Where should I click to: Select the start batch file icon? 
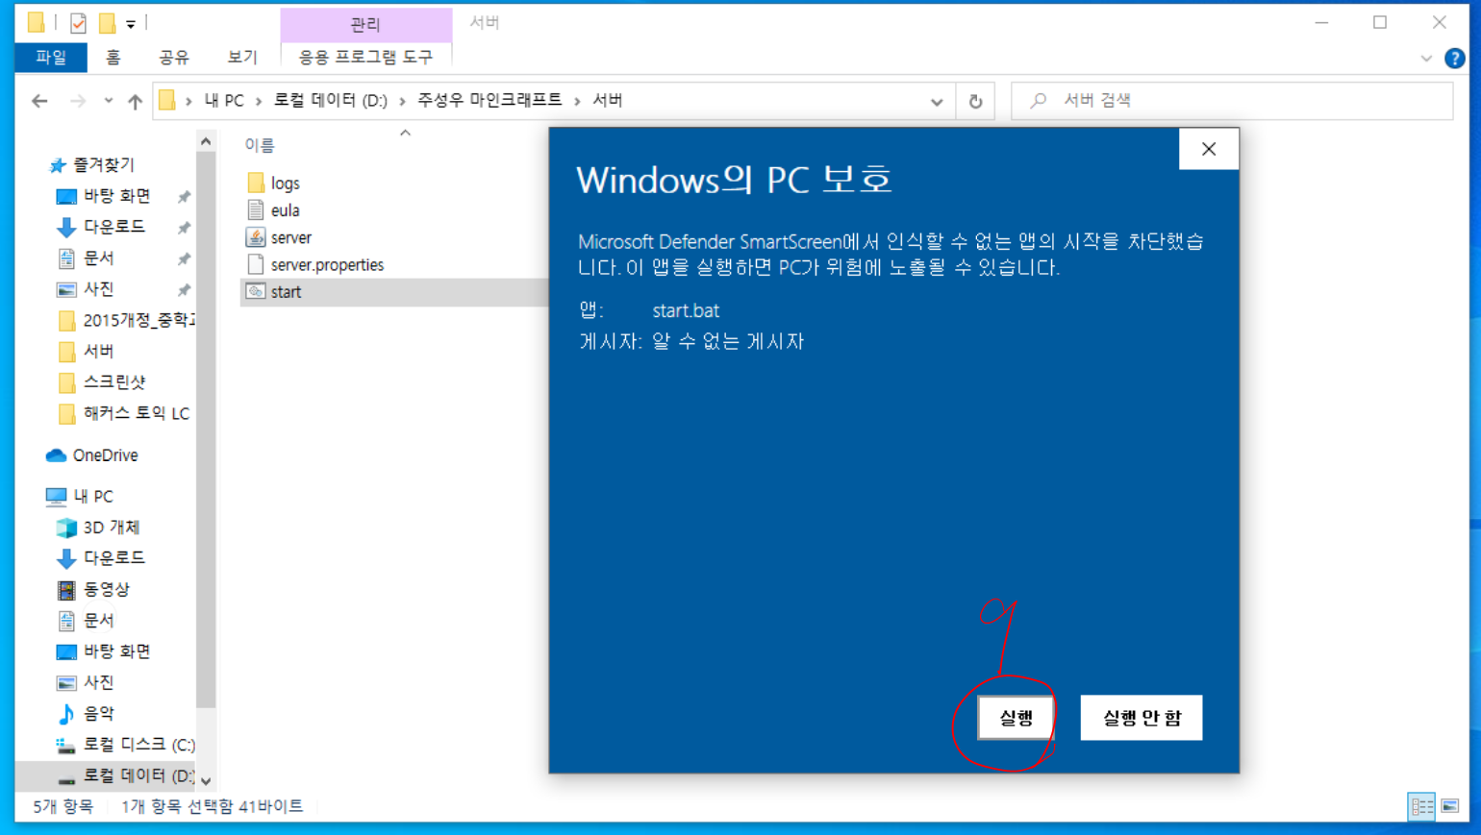[256, 291]
